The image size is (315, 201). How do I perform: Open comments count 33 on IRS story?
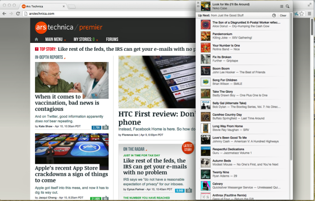pyautogui.click(x=189, y=190)
